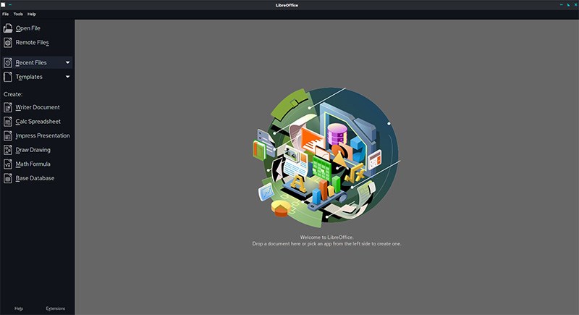Click the Impress Presentation icon
Image resolution: width=579 pixels, height=315 pixels.
coord(8,136)
